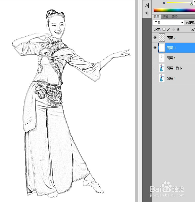Switch to the 通道 tab
Image resolution: width=195 pixels, height=202 pixels.
[x=165, y=17]
